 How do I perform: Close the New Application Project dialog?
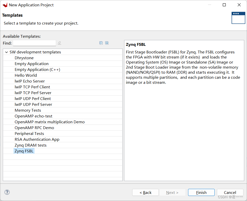point(239,5)
